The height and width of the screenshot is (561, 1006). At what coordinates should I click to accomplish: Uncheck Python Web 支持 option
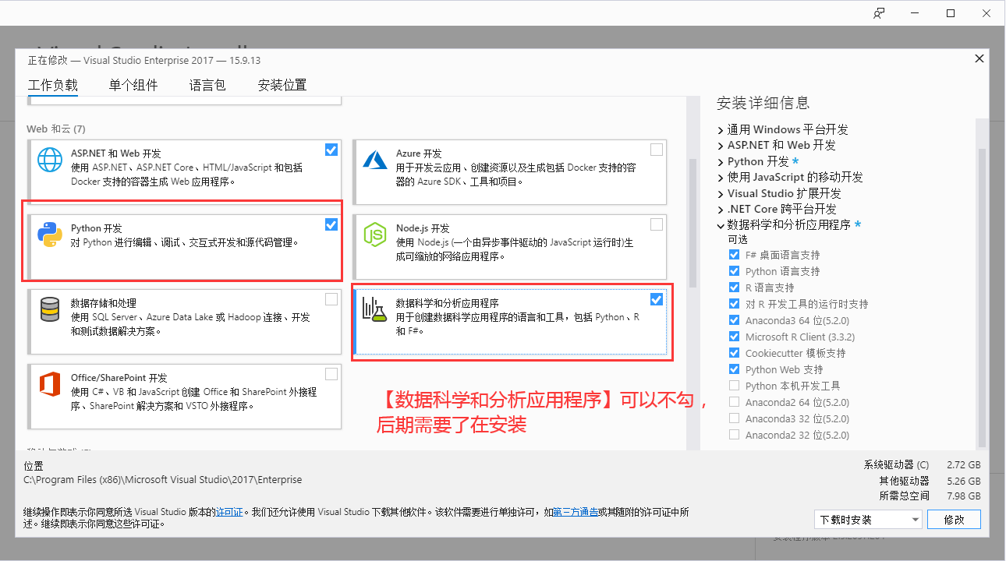[x=734, y=369]
